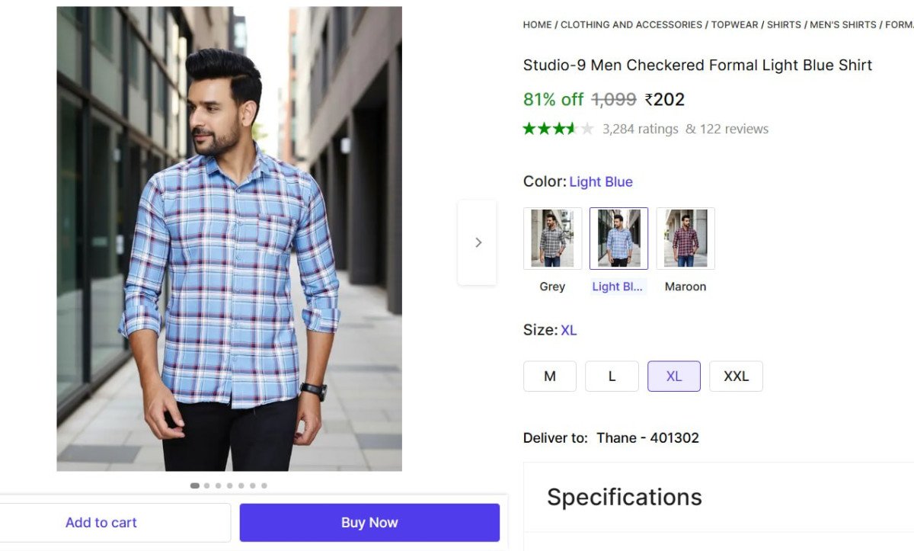Viewport: 914px width, 551px height.
Task: Select size L for the shirt
Action: (612, 376)
